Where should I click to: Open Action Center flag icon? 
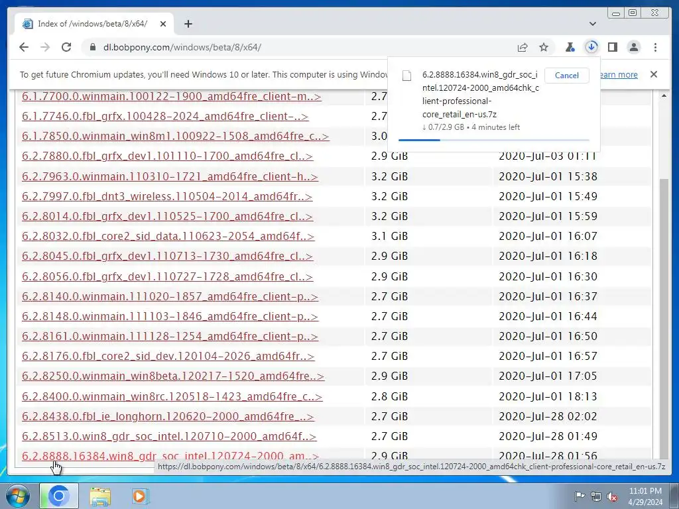580,496
